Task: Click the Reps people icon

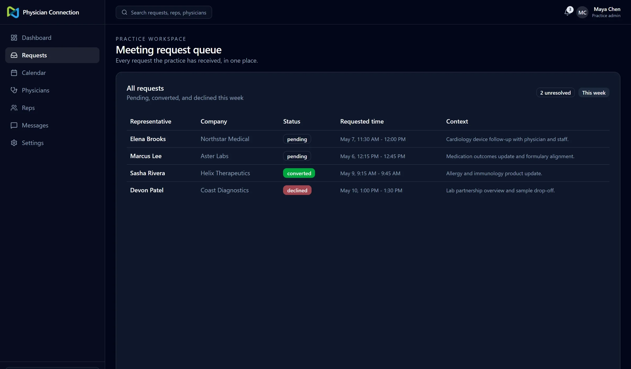Action: [x=14, y=108]
